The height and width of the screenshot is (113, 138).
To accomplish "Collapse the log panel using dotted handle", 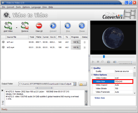I will point(44,88).
